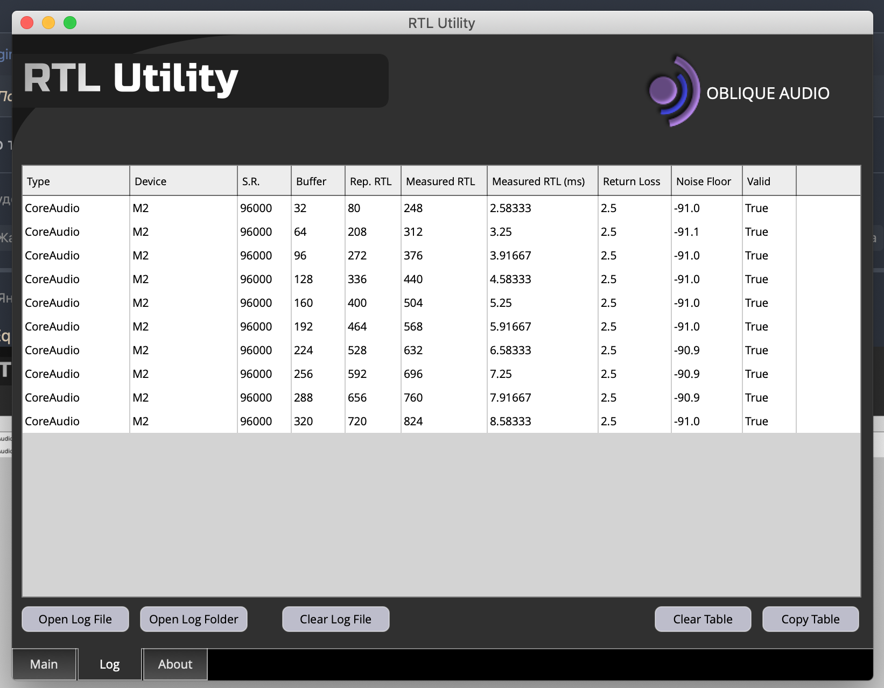
Task: Select measured RTL 7.91667 ms cell
Action: [543, 397]
